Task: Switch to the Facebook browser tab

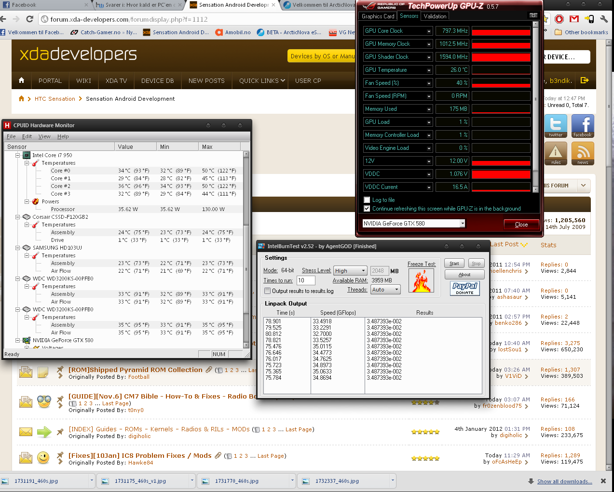Action: coord(43,5)
